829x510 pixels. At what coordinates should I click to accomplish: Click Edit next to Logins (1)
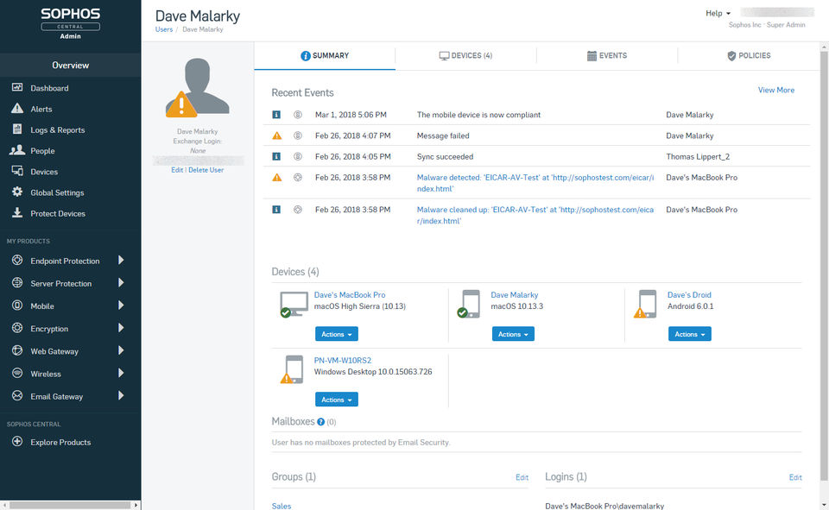pos(795,477)
